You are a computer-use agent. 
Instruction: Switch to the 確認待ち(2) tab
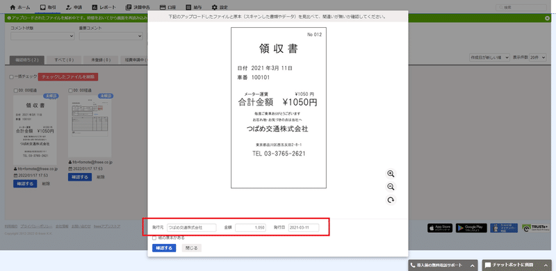pyautogui.click(x=27, y=60)
